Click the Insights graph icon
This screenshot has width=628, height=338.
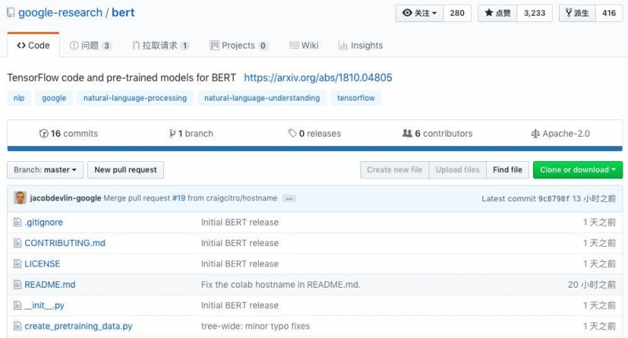[x=343, y=46]
